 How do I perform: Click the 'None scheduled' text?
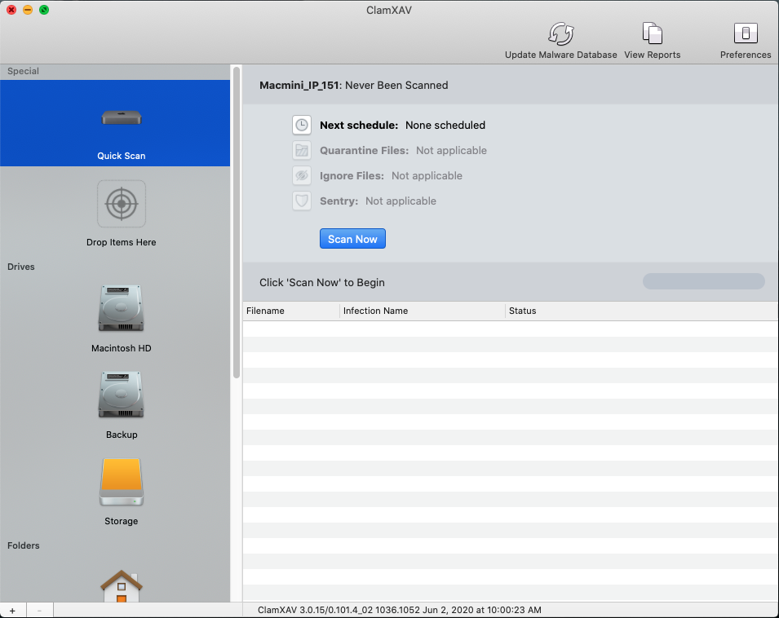coord(445,125)
